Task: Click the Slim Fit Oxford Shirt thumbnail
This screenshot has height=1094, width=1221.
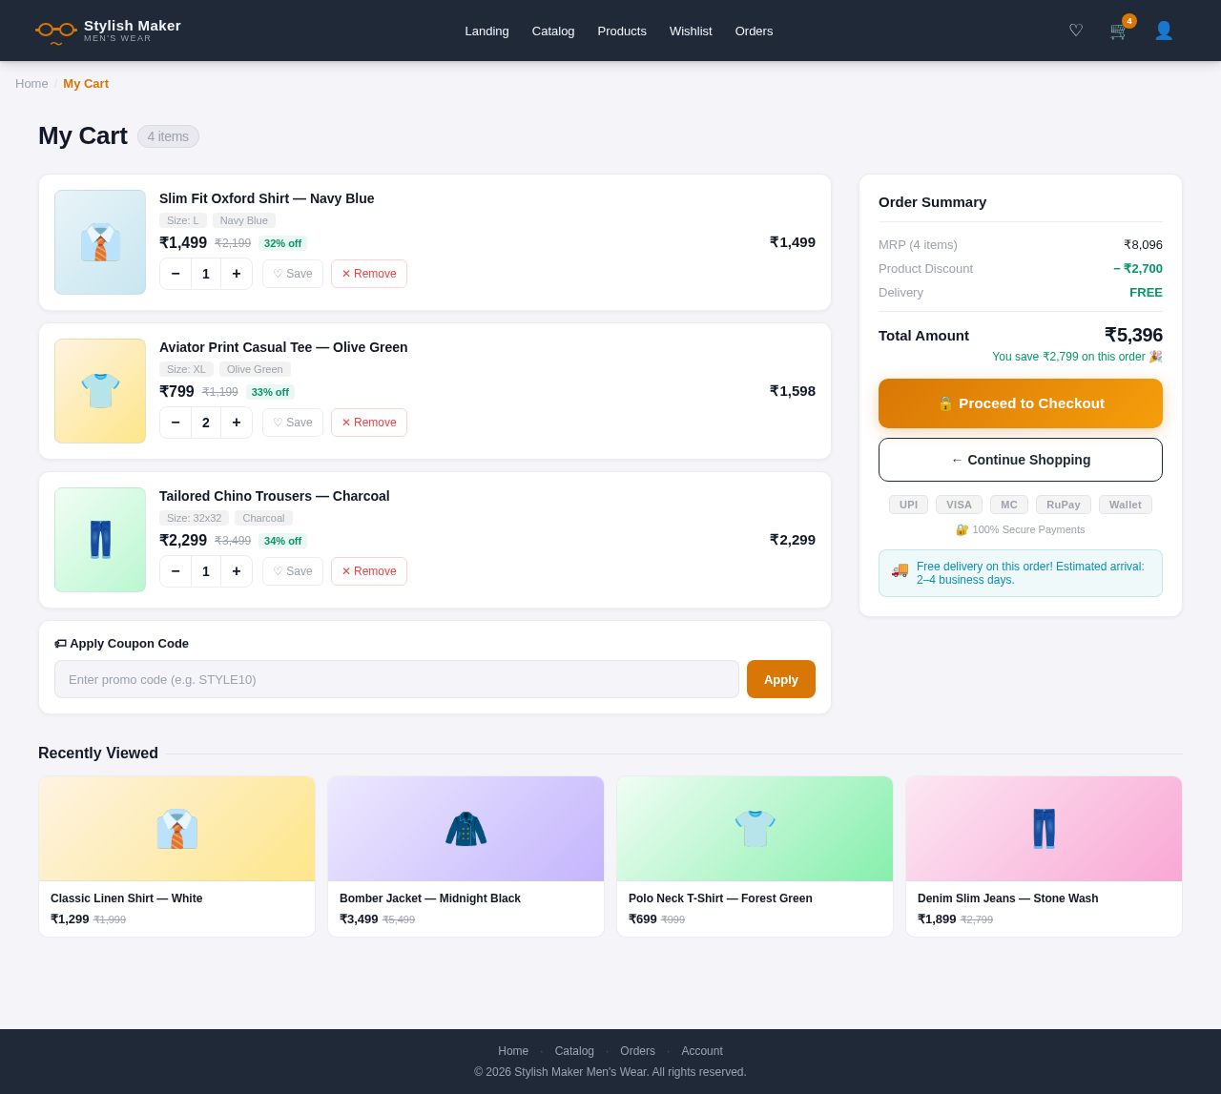Action: pyautogui.click(x=100, y=242)
